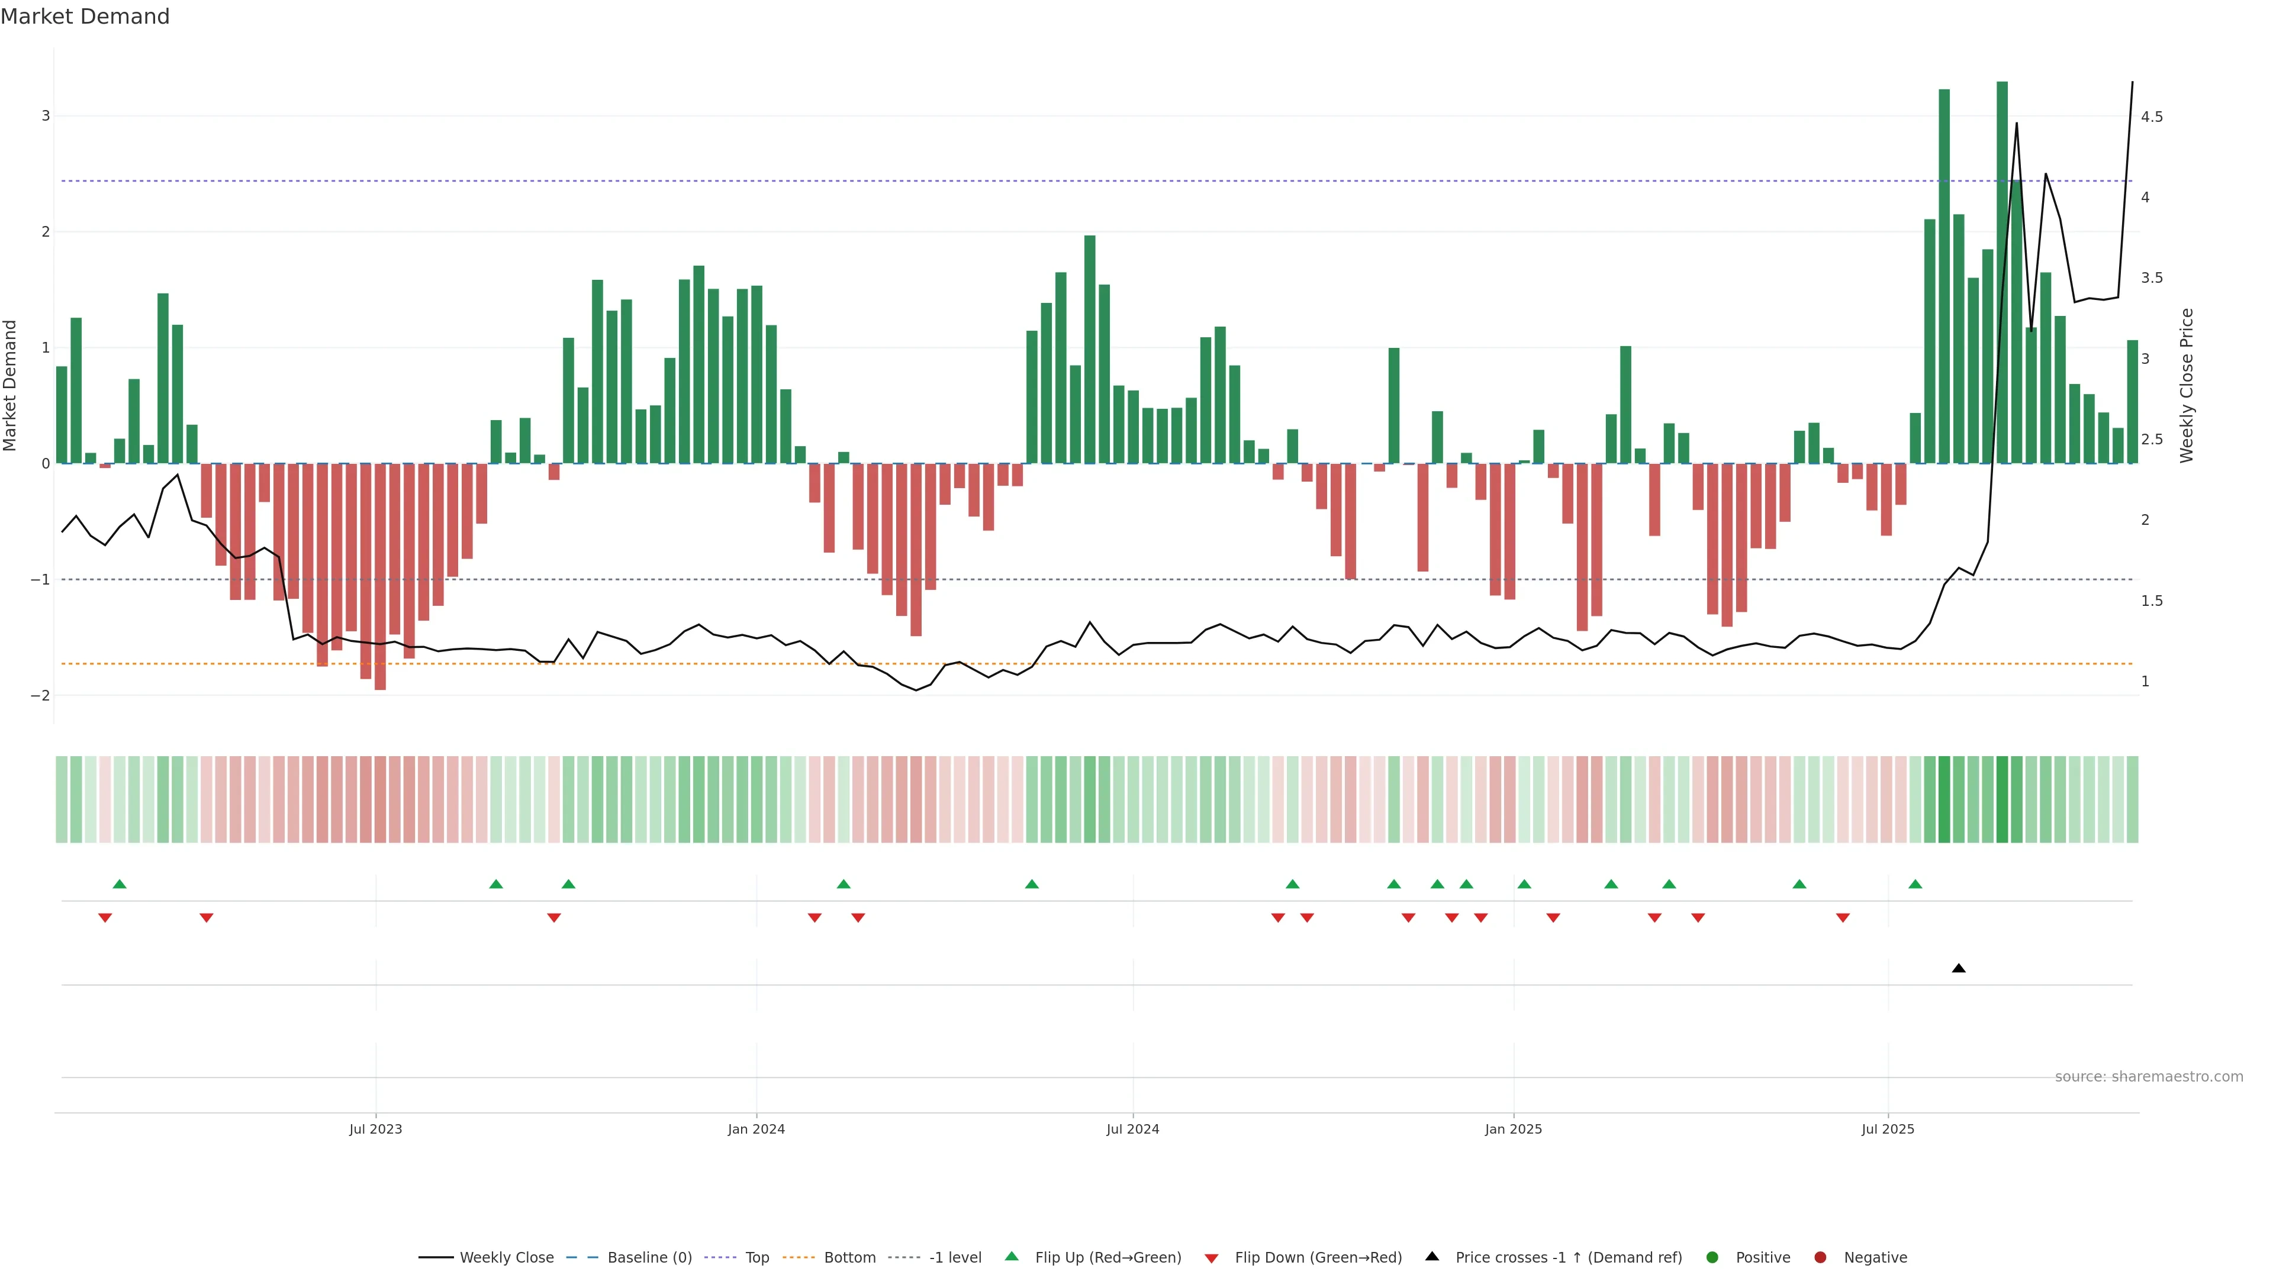Hide the Bottom threshold legend item
2273x1278 pixels.
[849, 1258]
